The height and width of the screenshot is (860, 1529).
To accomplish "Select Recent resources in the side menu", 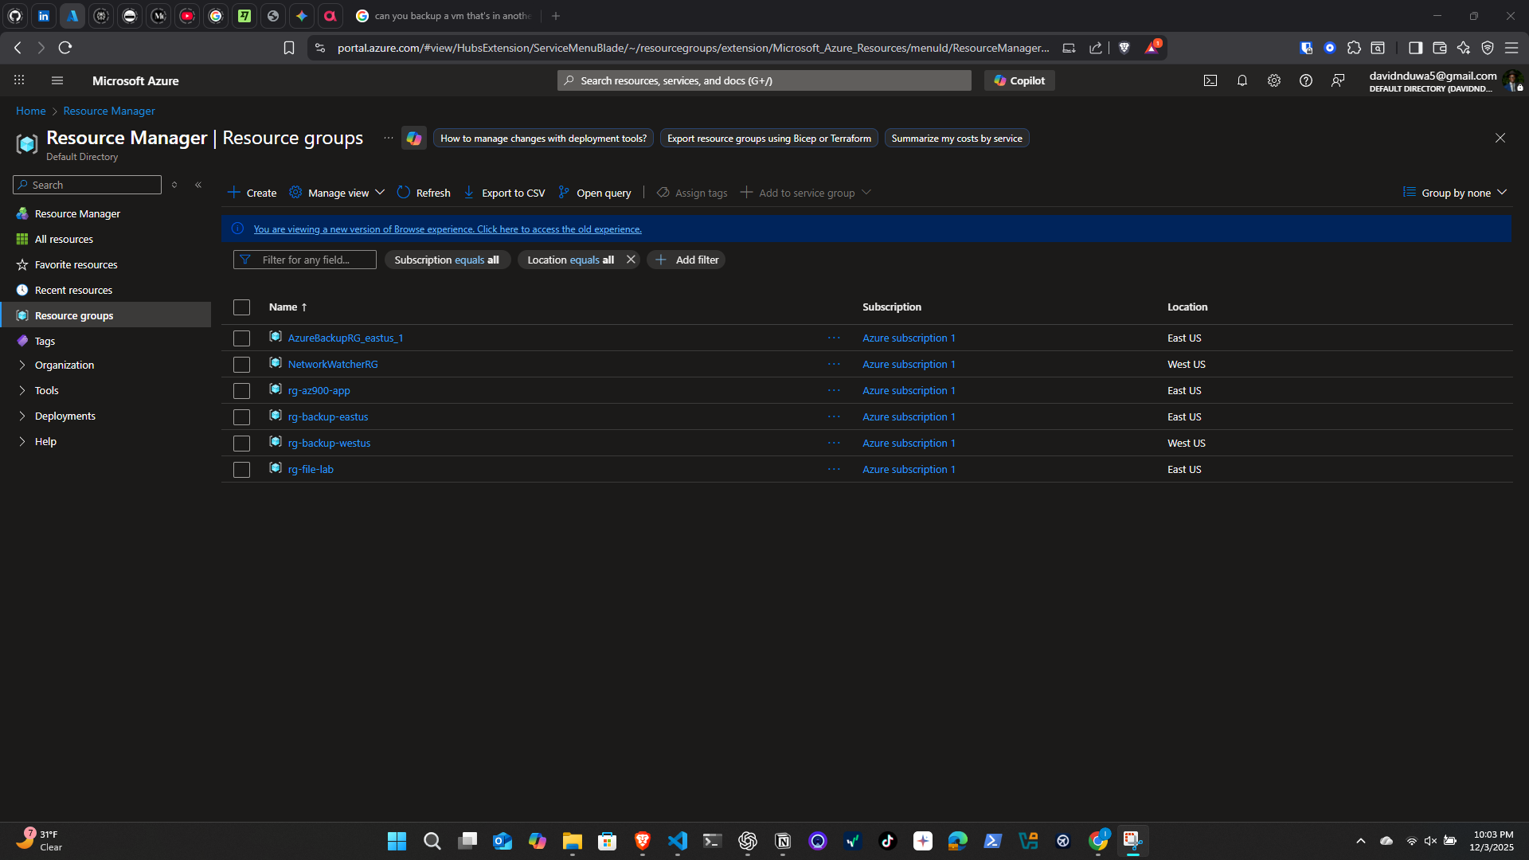I will tap(73, 290).
